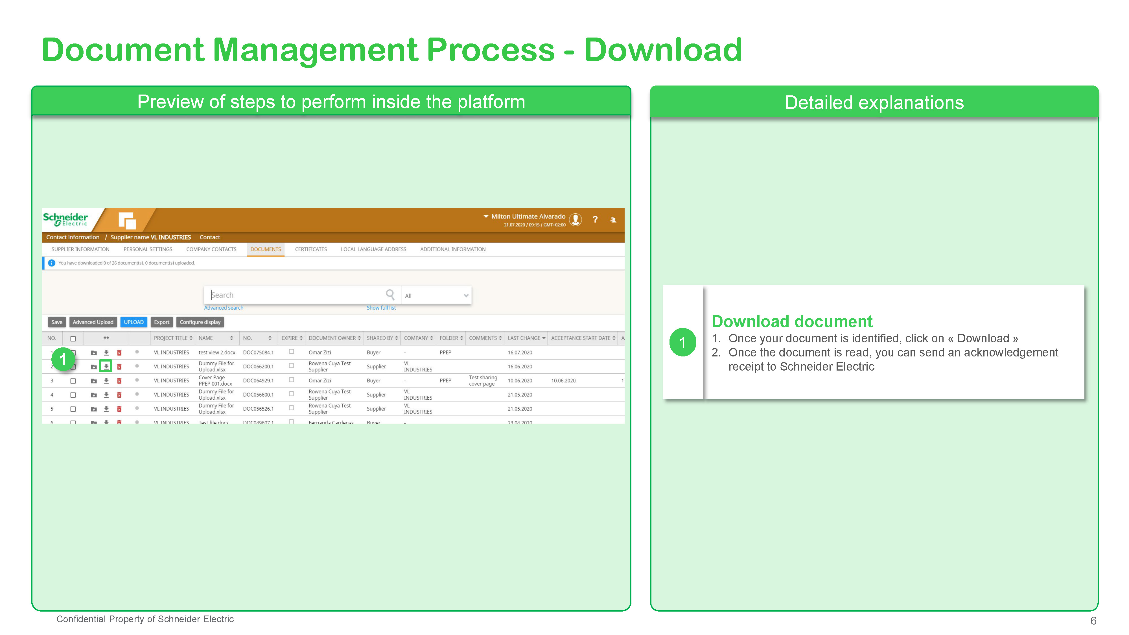Click the Configure display button
1129x635 pixels.
[x=200, y=322]
